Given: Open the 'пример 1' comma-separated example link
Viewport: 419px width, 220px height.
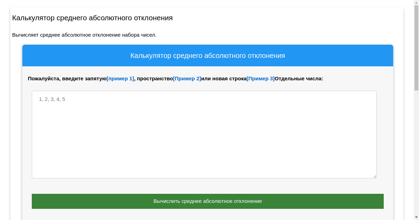Looking at the screenshot, I should [120, 79].
